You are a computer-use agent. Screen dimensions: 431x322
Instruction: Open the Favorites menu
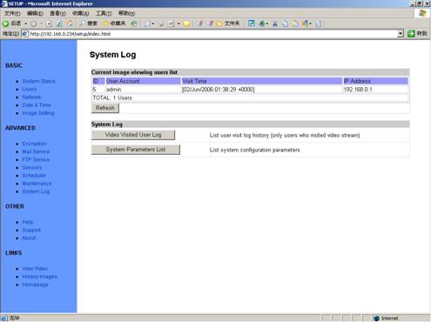81,13
